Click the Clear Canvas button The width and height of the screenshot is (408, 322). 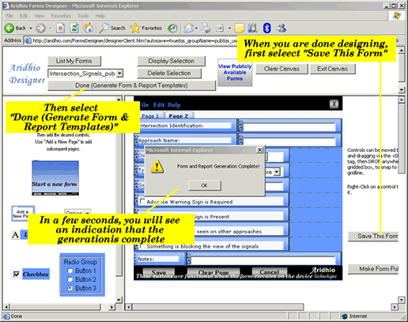pos(281,69)
